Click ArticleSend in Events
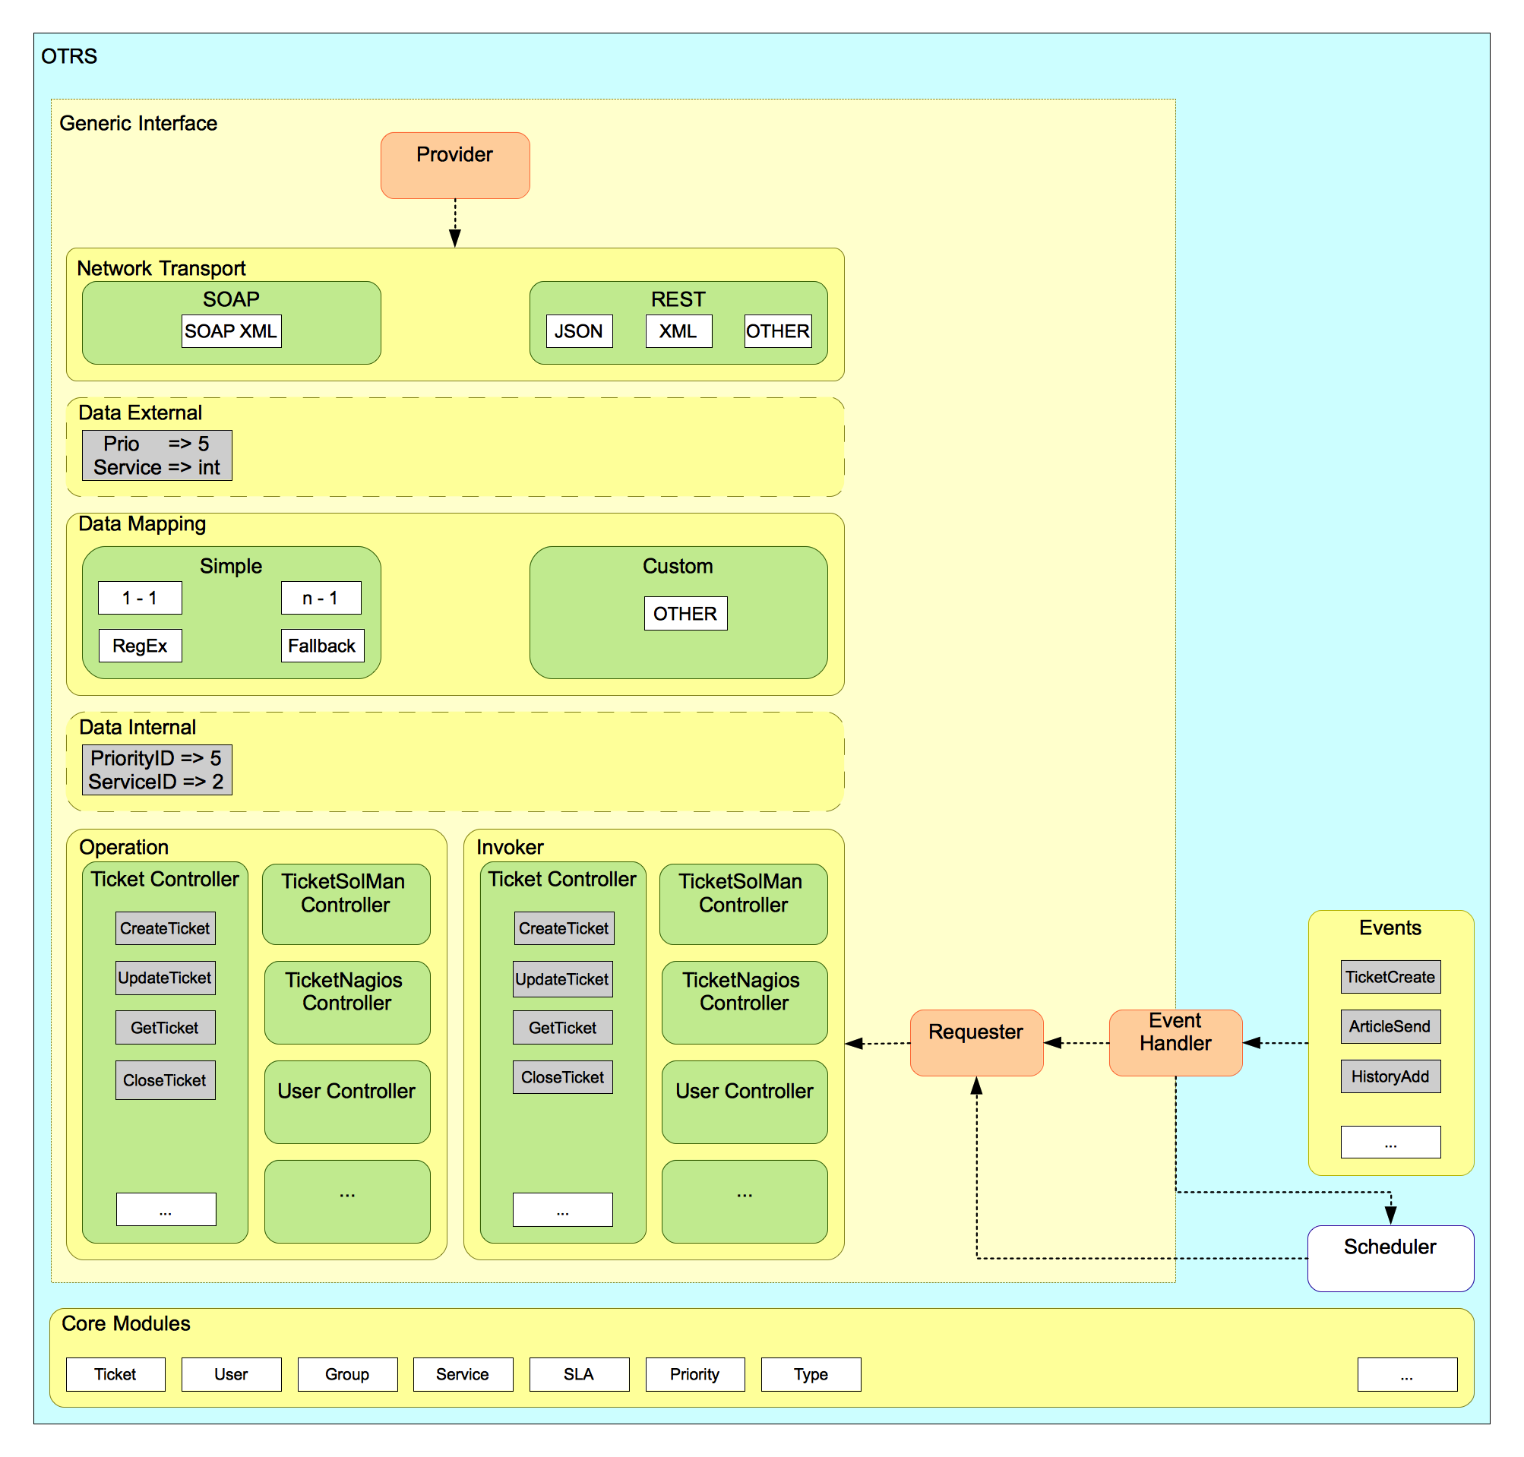1524x1457 pixels. [x=1390, y=1026]
